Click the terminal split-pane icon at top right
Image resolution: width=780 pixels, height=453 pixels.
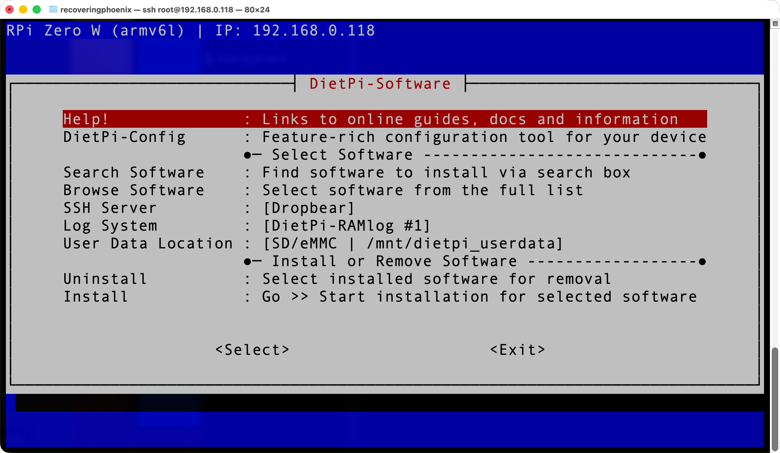(x=775, y=24)
